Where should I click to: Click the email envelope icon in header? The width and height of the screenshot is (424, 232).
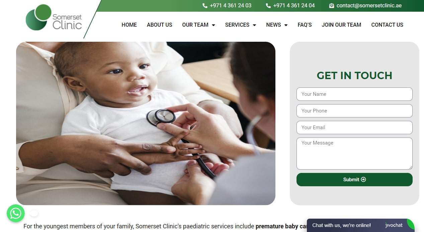pos(332,6)
